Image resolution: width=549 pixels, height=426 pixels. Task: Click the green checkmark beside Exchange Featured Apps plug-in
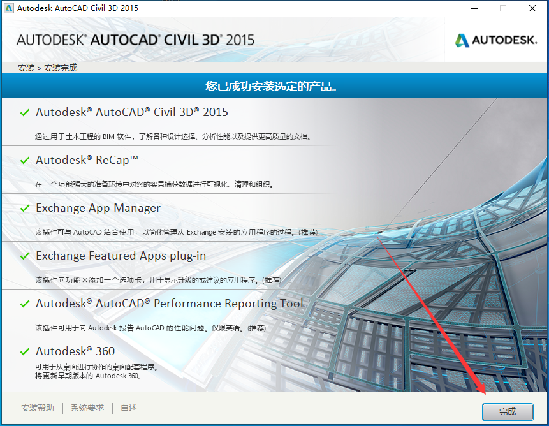point(25,256)
